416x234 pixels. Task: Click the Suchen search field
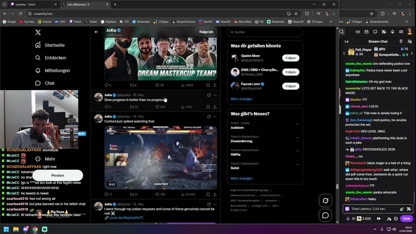pos(265,32)
